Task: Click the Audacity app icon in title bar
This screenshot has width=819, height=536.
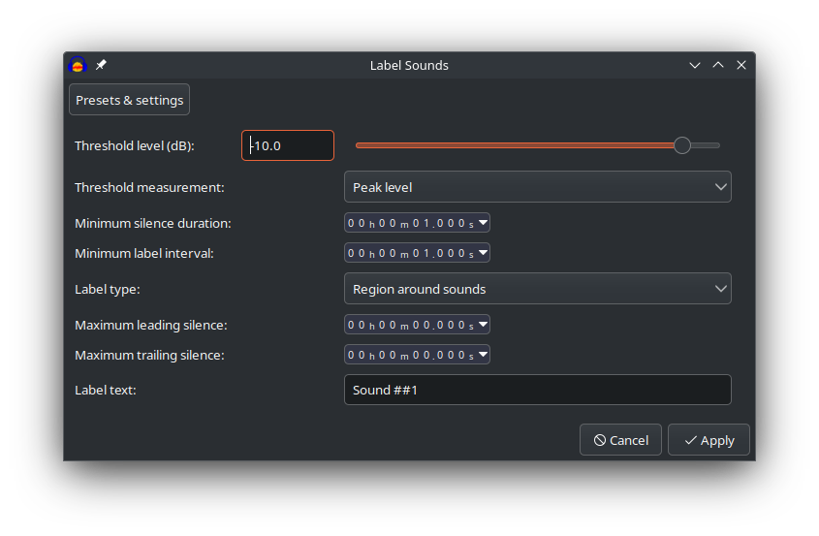Action: 78,65
